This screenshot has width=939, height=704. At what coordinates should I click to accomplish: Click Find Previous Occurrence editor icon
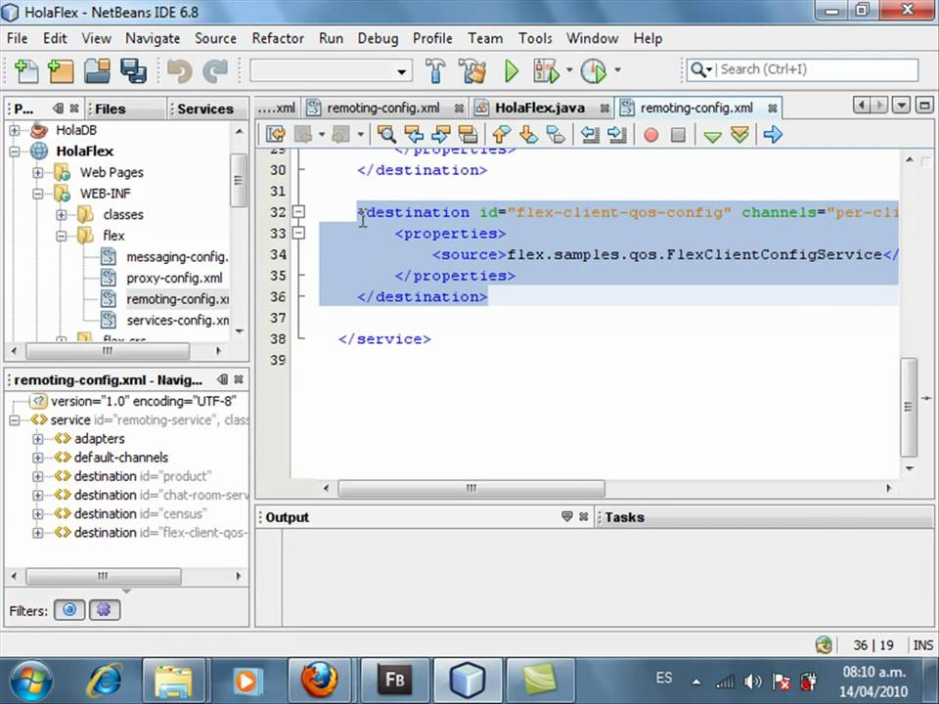click(414, 135)
